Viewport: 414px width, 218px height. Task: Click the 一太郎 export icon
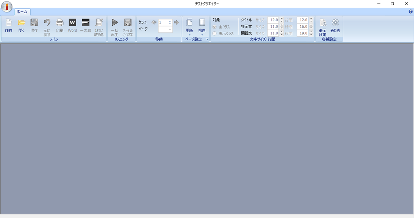(x=86, y=25)
